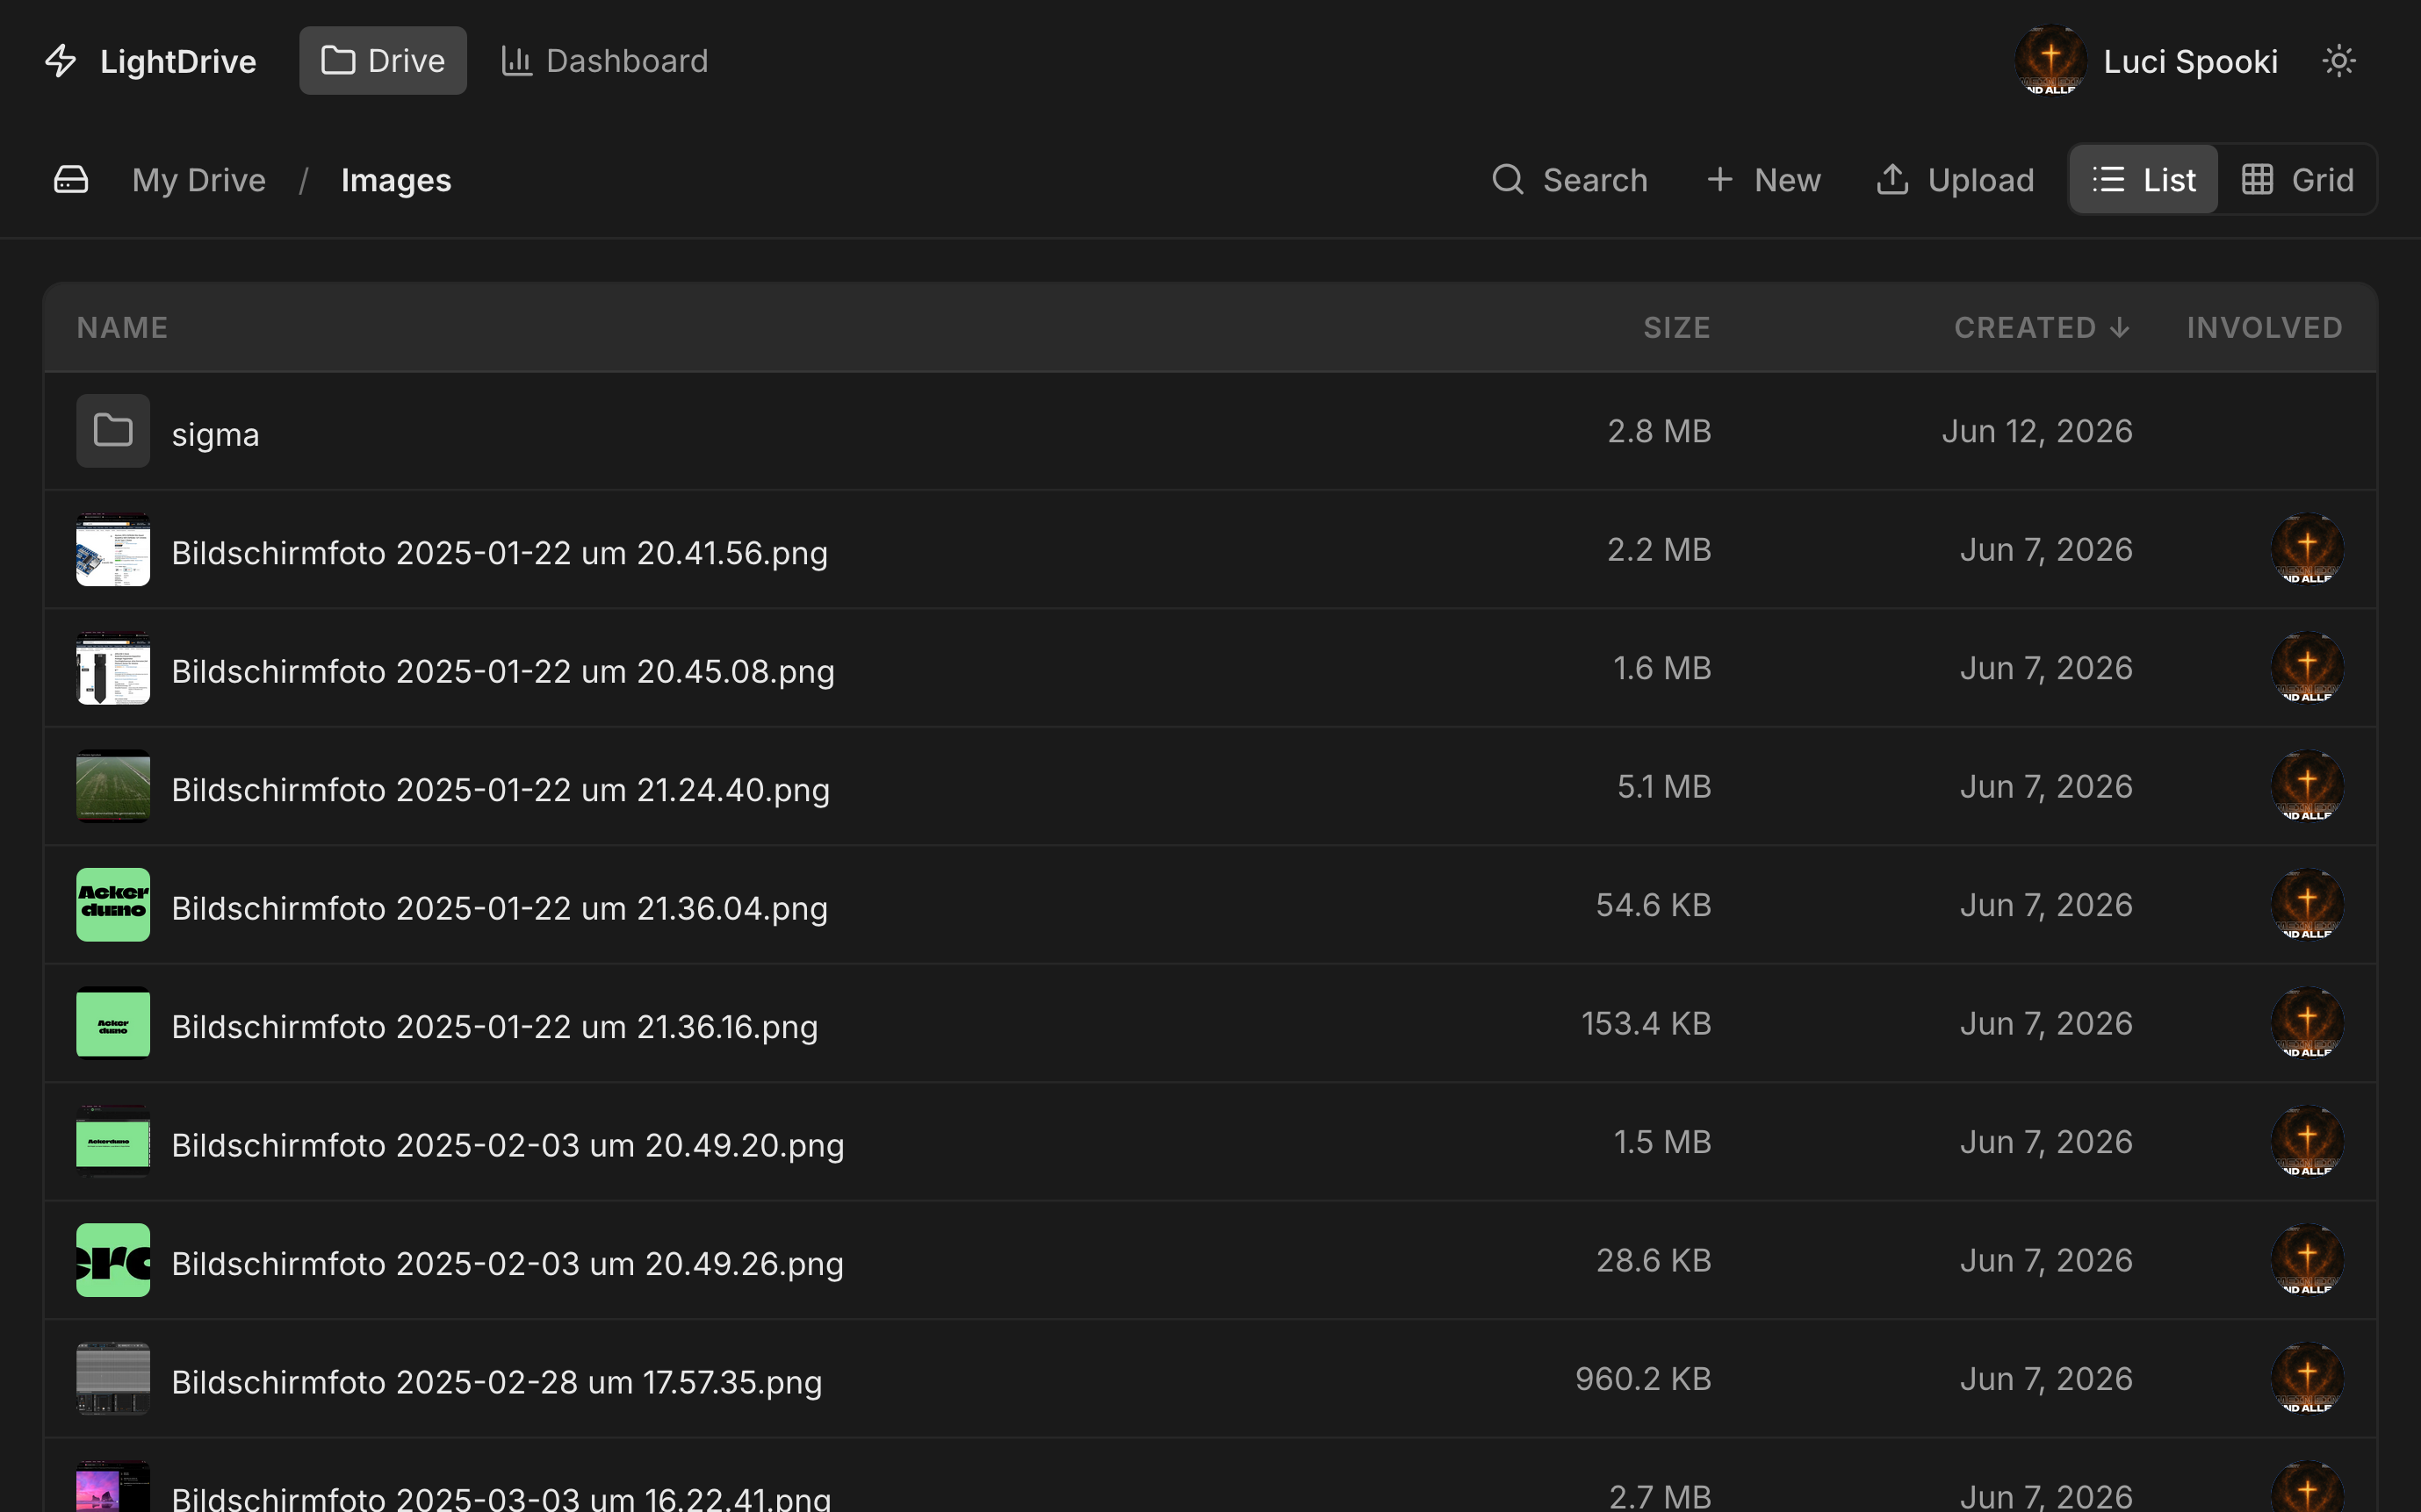
Task: Click involved avatar on 20.45.08.png row
Action: [2307, 668]
